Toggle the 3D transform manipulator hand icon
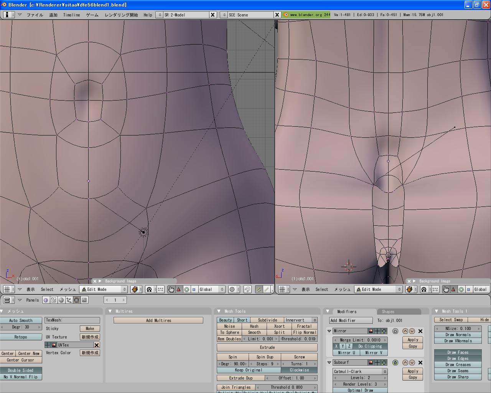The width and height of the screenshot is (491, 393). tap(171, 289)
